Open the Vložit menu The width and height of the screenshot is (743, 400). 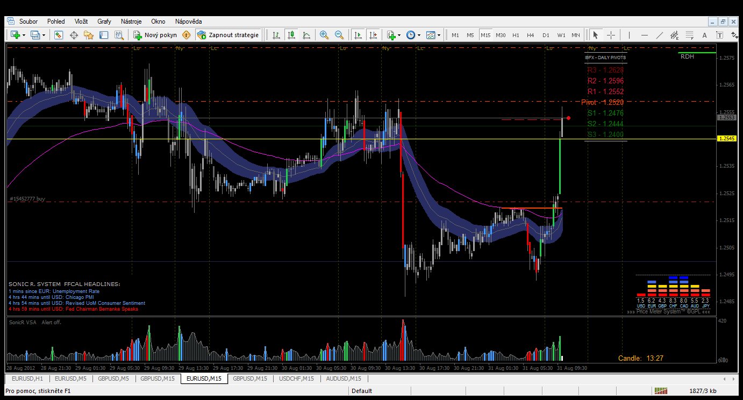point(82,22)
